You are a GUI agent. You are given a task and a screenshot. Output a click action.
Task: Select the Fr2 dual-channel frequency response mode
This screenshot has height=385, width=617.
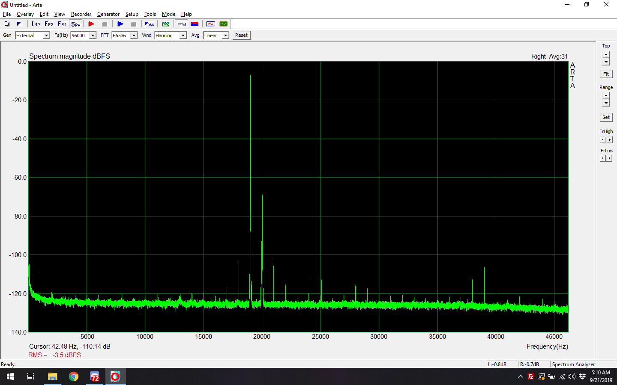[x=49, y=24]
